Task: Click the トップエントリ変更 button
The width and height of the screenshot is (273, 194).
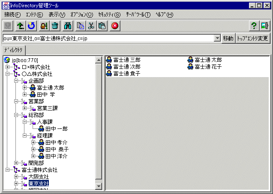Action: pyautogui.click(x=252, y=38)
